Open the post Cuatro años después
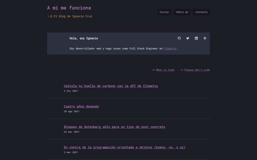 pyautogui.click(x=81, y=106)
